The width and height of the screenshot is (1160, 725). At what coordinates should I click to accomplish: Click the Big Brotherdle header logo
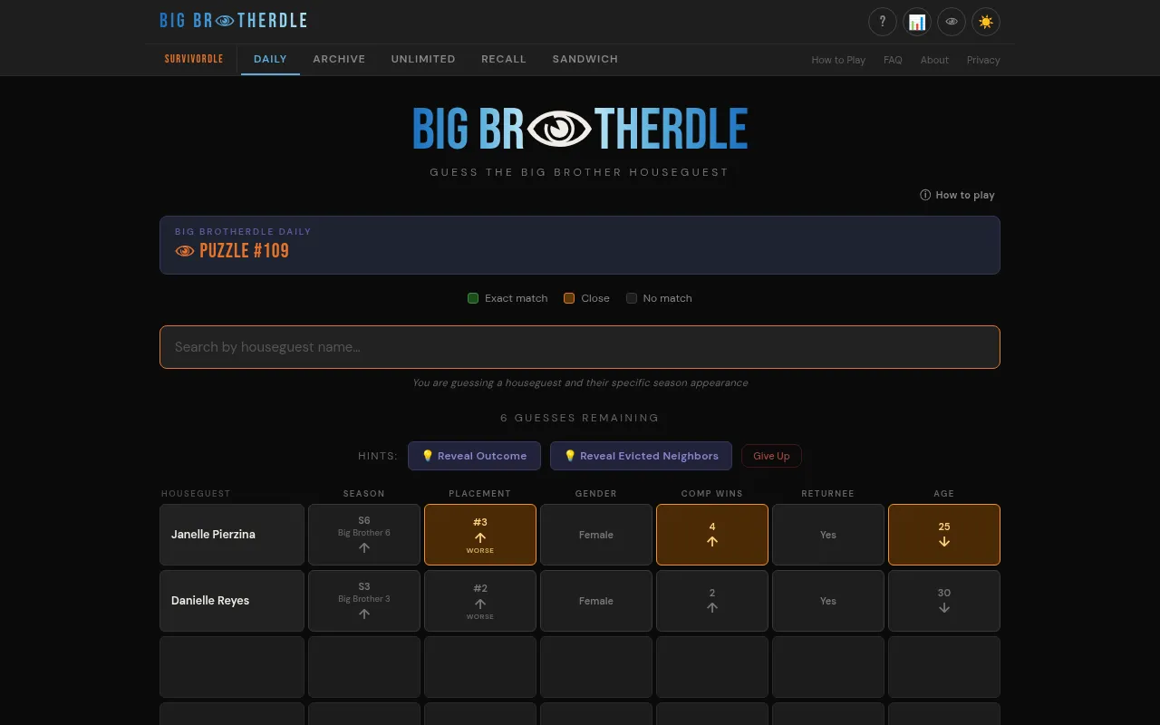(x=233, y=21)
